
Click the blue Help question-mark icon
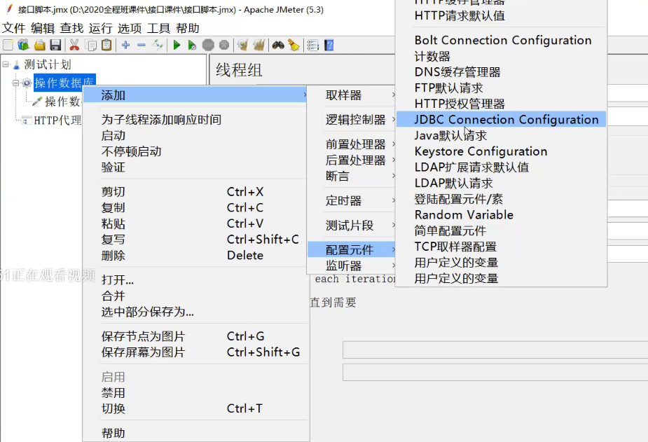click(x=329, y=45)
